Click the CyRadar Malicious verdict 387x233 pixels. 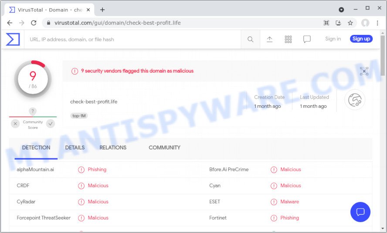(x=98, y=202)
